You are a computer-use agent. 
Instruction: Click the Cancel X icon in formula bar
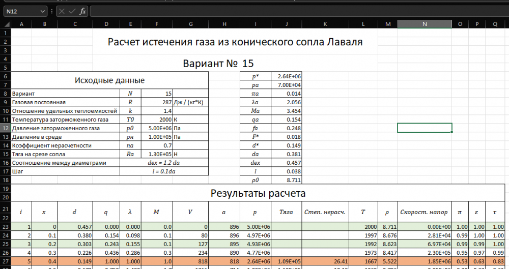[62, 11]
